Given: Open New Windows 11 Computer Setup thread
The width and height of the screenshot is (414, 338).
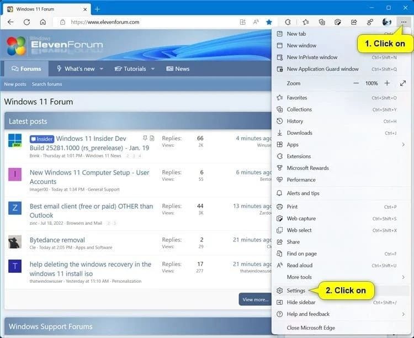Looking at the screenshot, I should click(x=89, y=177).
